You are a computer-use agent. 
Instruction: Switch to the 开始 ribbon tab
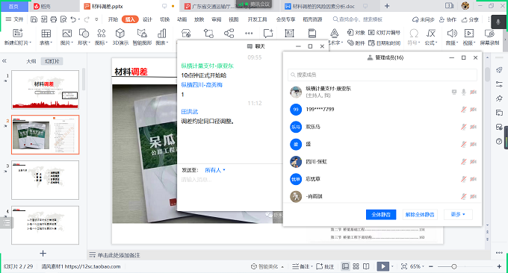click(x=113, y=19)
